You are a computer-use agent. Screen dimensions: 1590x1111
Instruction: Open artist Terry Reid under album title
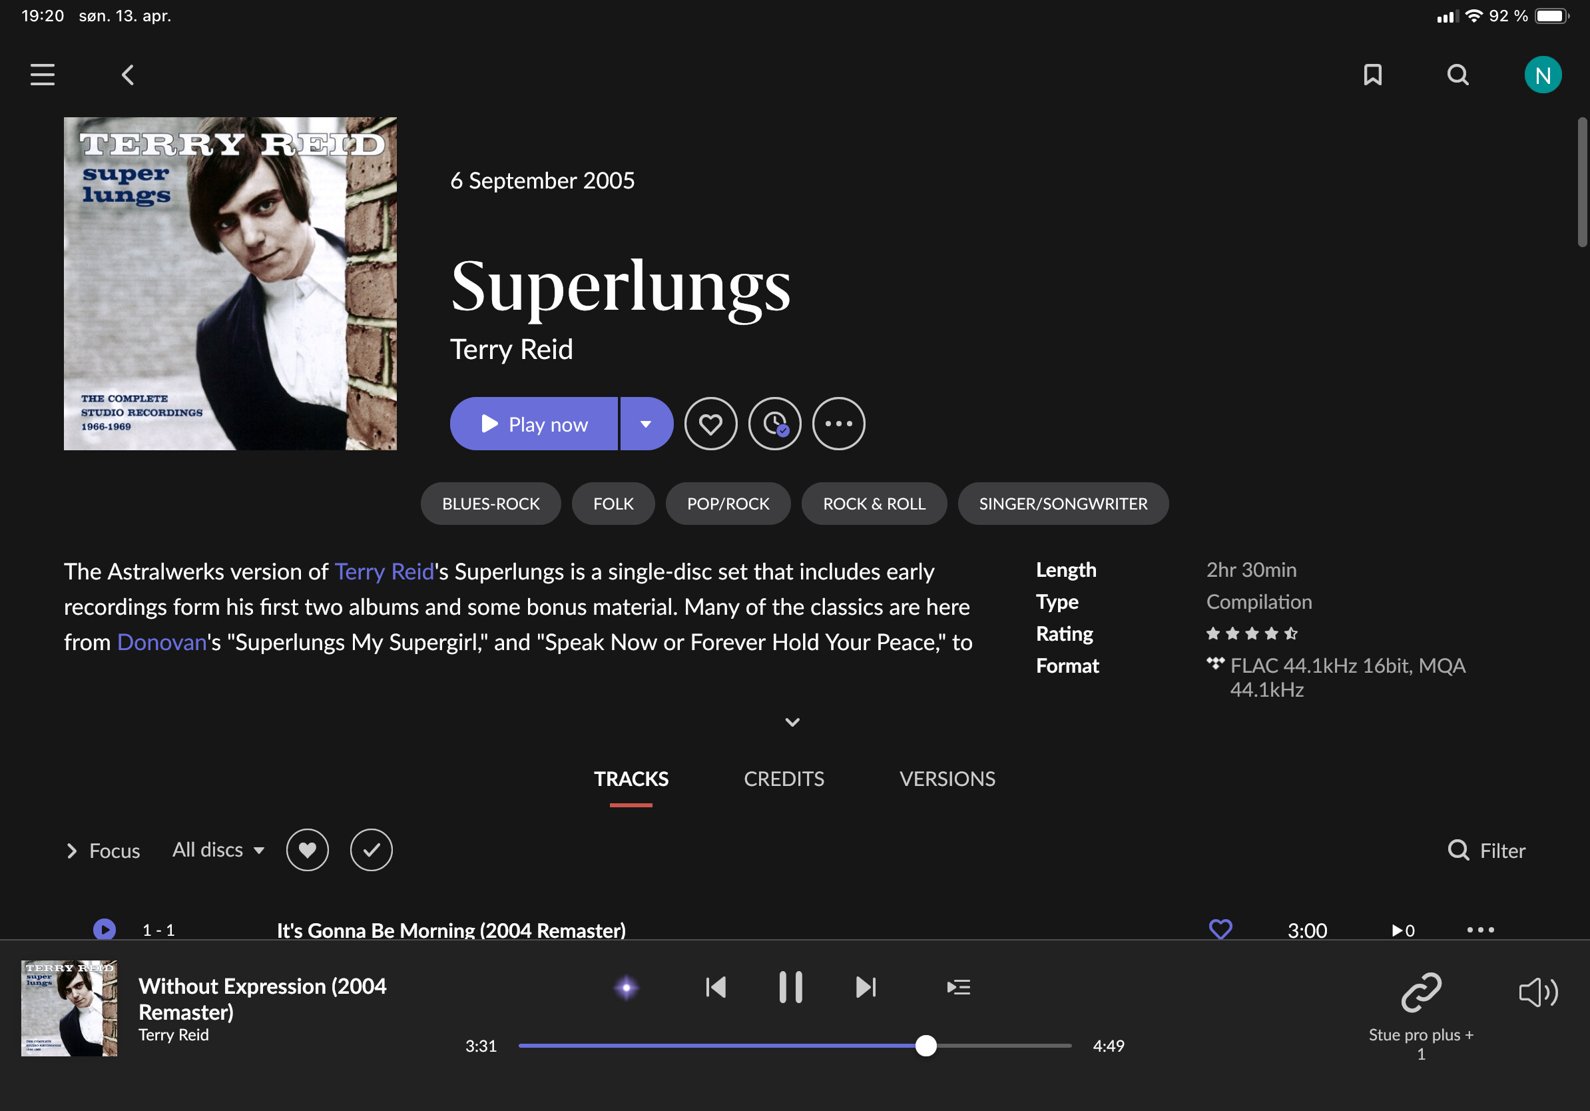[x=511, y=349]
